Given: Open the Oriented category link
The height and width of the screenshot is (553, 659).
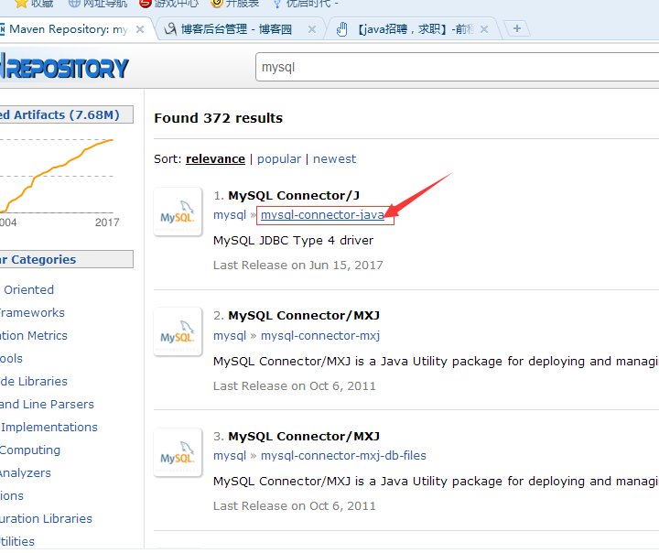Looking at the screenshot, I should (28, 289).
